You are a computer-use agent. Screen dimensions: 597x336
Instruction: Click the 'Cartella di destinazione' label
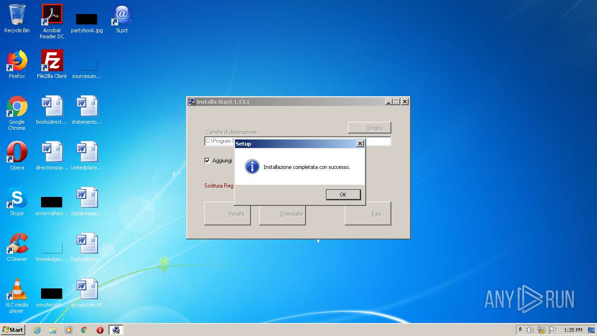pyautogui.click(x=231, y=132)
